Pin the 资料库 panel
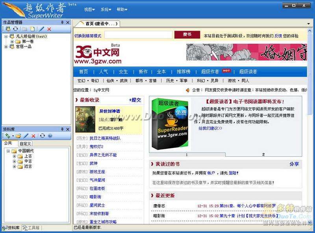Viewport: 315px width, 233px height. [62, 129]
